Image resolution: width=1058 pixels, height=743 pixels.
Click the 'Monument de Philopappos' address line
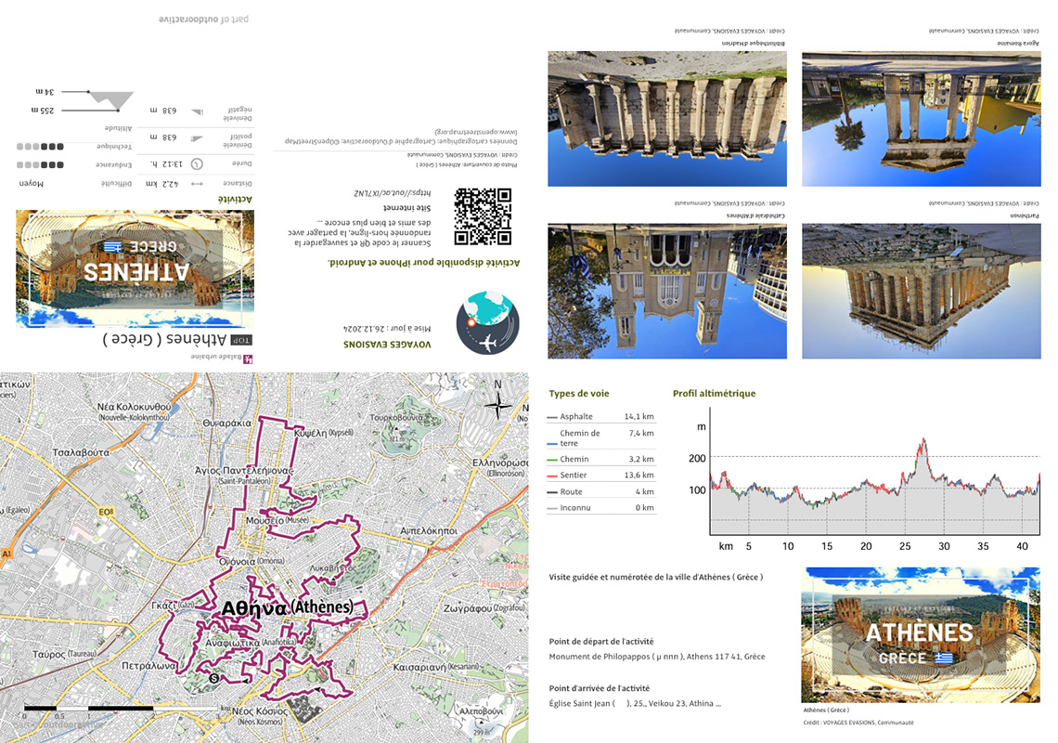click(657, 657)
